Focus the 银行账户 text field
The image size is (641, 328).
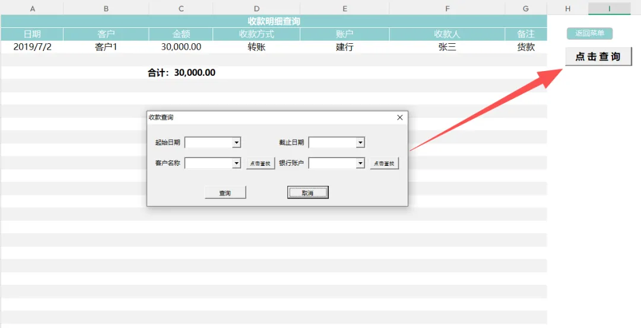click(x=332, y=163)
